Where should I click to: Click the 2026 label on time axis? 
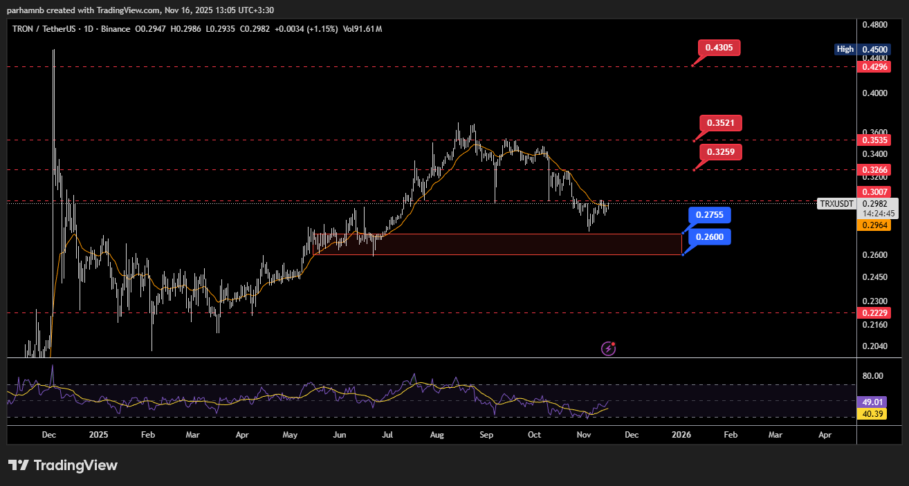point(681,435)
